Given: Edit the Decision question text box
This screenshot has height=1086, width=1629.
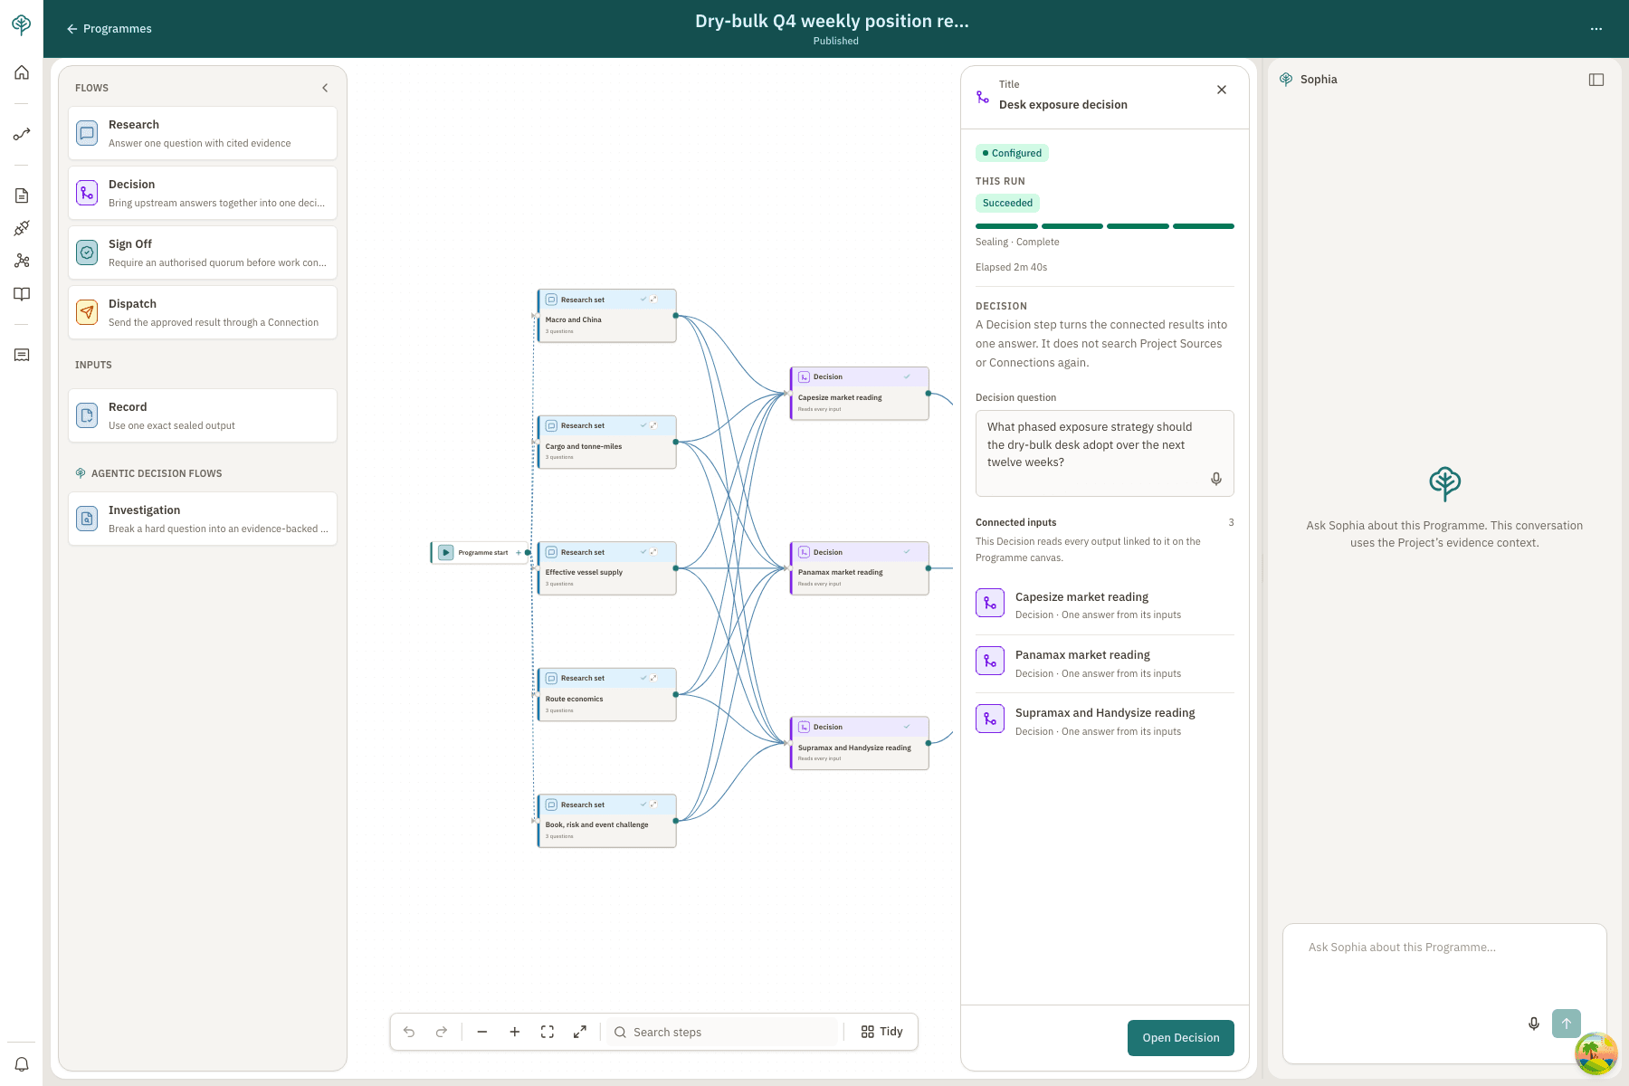Looking at the screenshot, I should click(1105, 453).
